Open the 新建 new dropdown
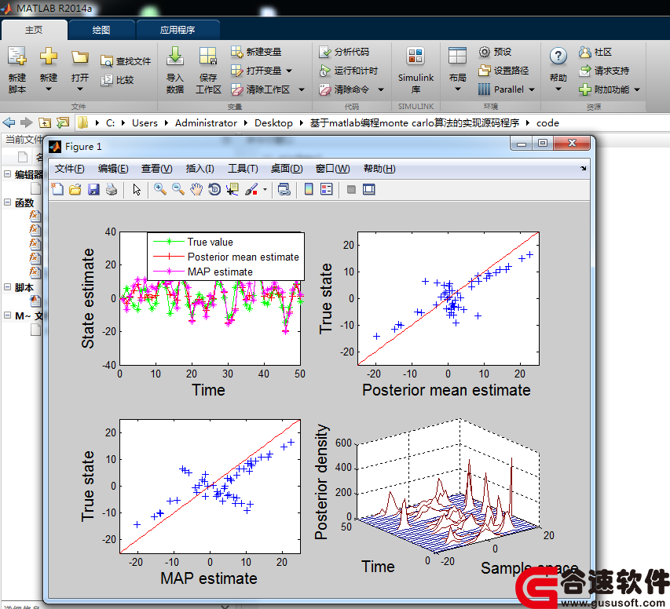670x609 pixels. coord(48,89)
